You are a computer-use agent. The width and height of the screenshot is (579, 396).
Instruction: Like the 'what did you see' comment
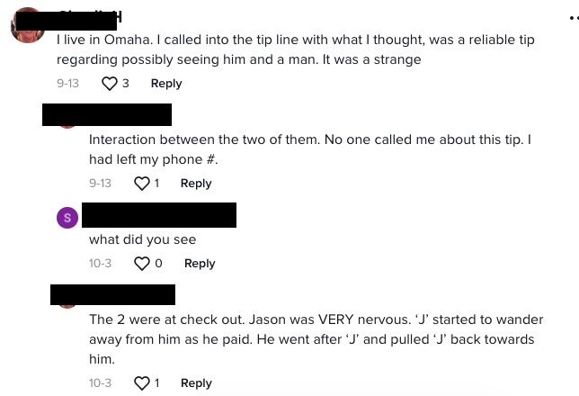[142, 264]
